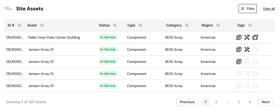Click the documents tag icon in Pallet Town row
279x110 pixels.
point(239,37)
